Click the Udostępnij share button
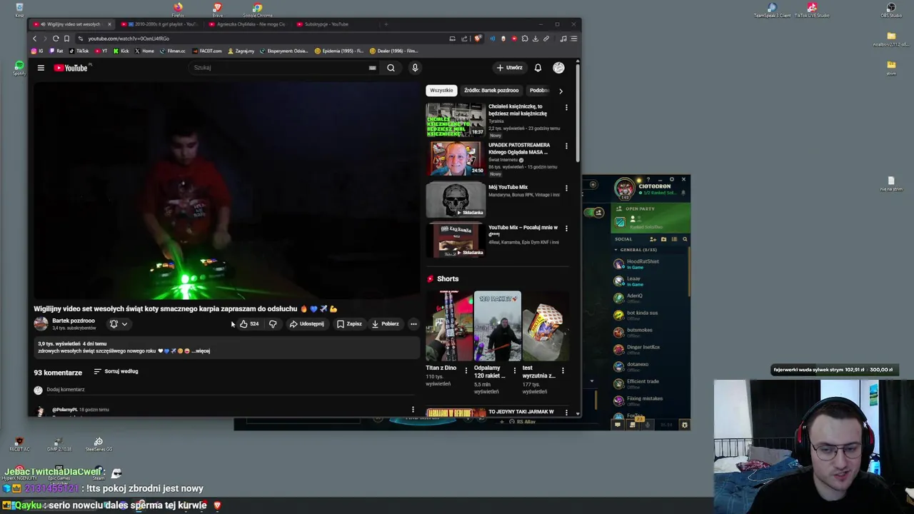 point(306,324)
